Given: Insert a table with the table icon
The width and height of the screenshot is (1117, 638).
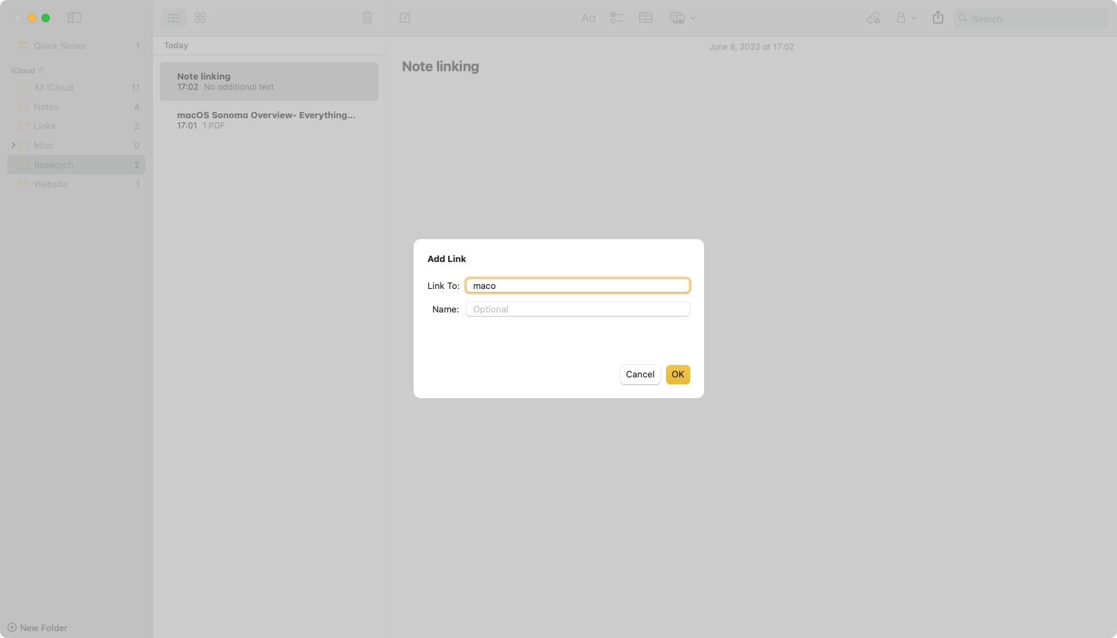Looking at the screenshot, I should (645, 17).
